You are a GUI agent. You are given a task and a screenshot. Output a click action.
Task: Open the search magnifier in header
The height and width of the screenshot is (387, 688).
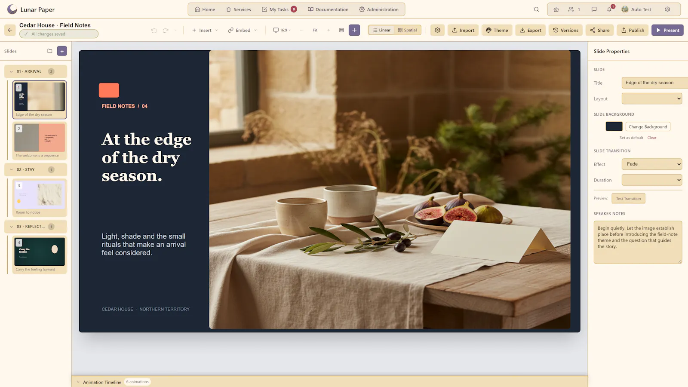(x=536, y=9)
